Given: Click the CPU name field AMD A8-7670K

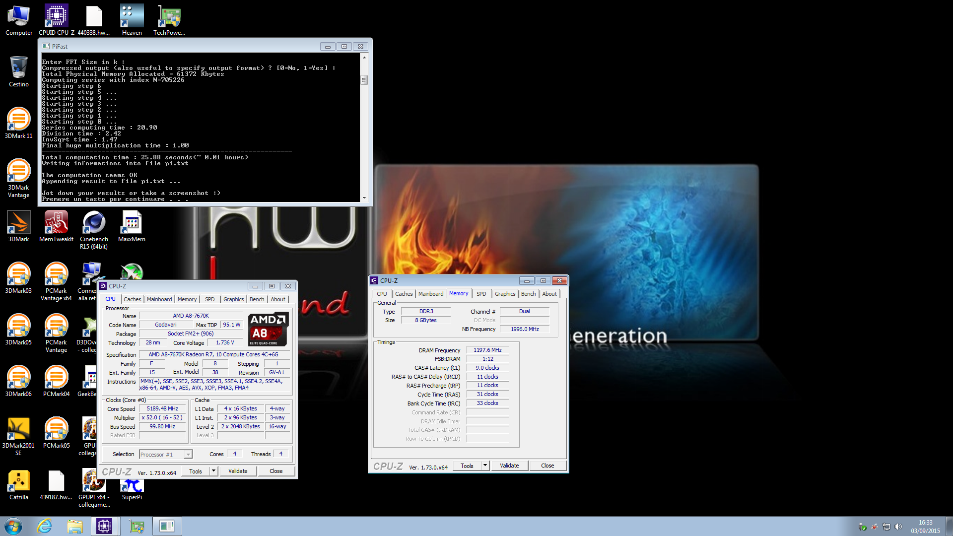Looking at the screenshot, I should (191, 316).
